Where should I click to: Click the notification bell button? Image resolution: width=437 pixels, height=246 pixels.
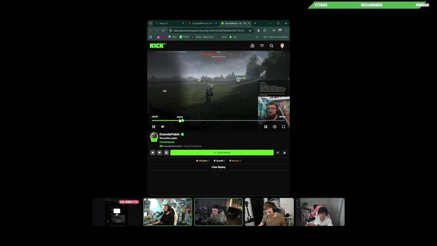pyautogui.click(x=153, y=153)
